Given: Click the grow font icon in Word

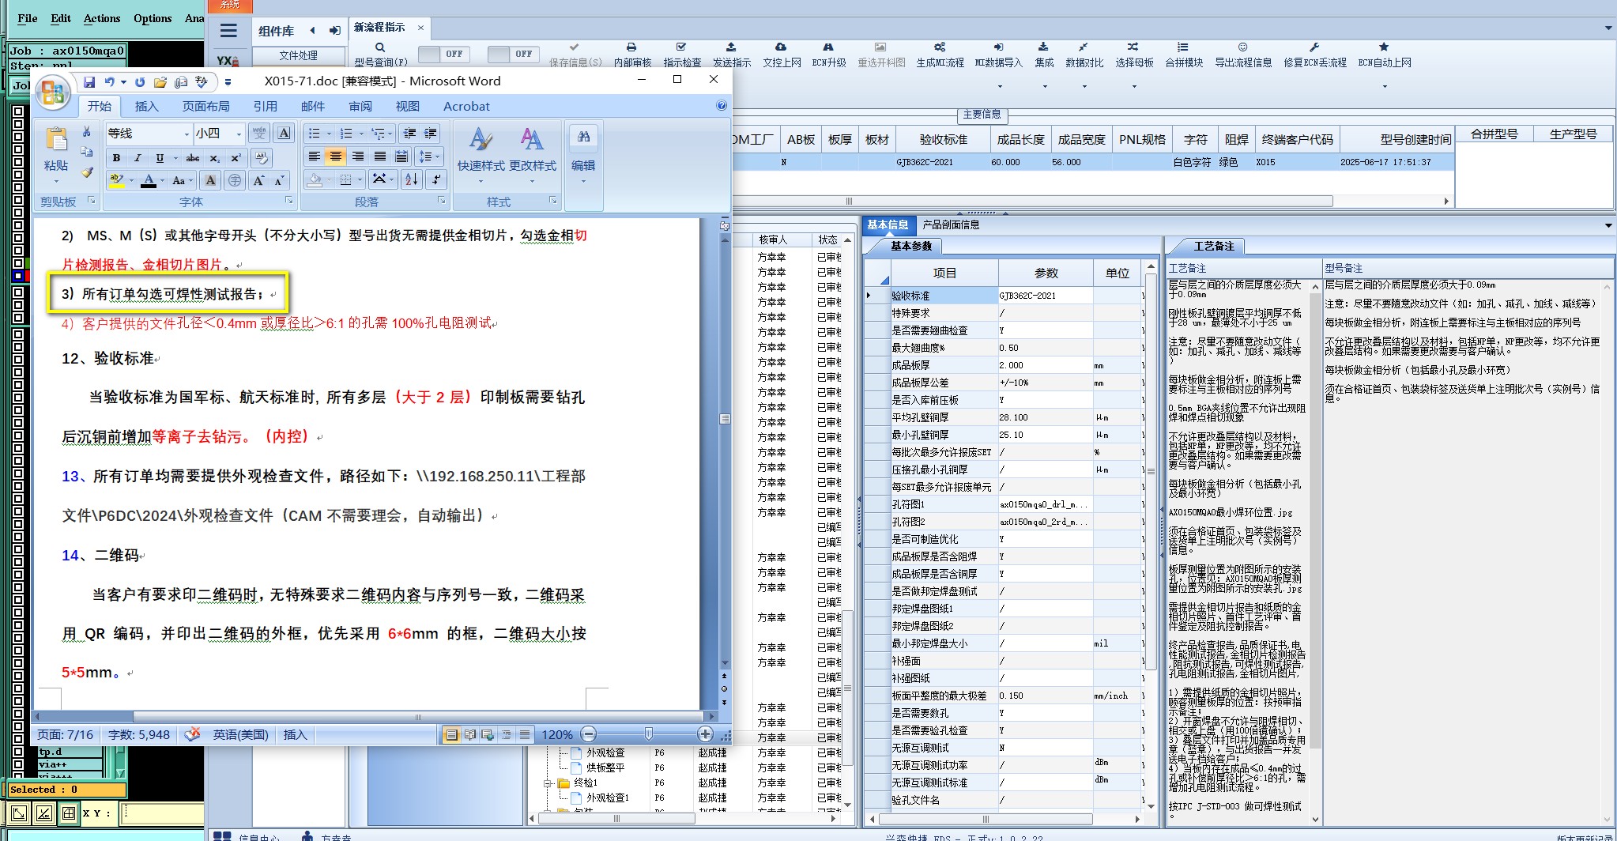Looking at the screenshot, I should (258, 180).
